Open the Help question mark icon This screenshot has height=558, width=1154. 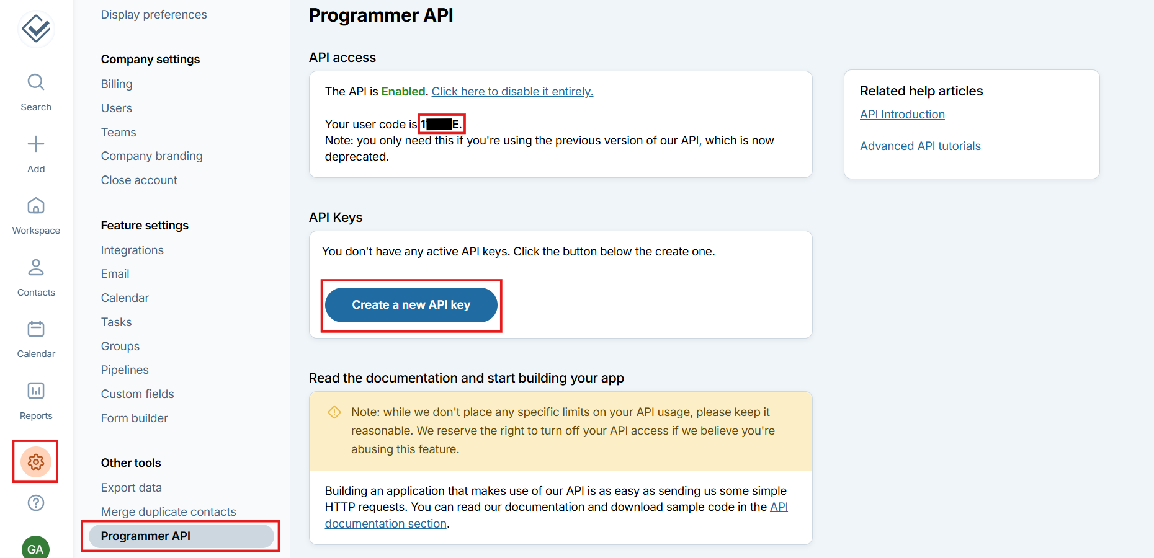coord(36,503)
